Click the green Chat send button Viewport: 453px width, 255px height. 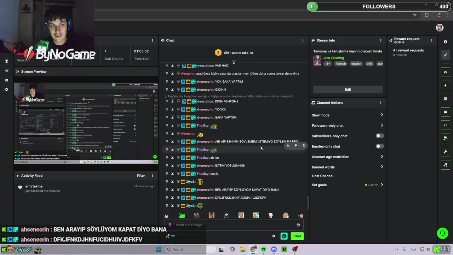click(x=297, y=236)
